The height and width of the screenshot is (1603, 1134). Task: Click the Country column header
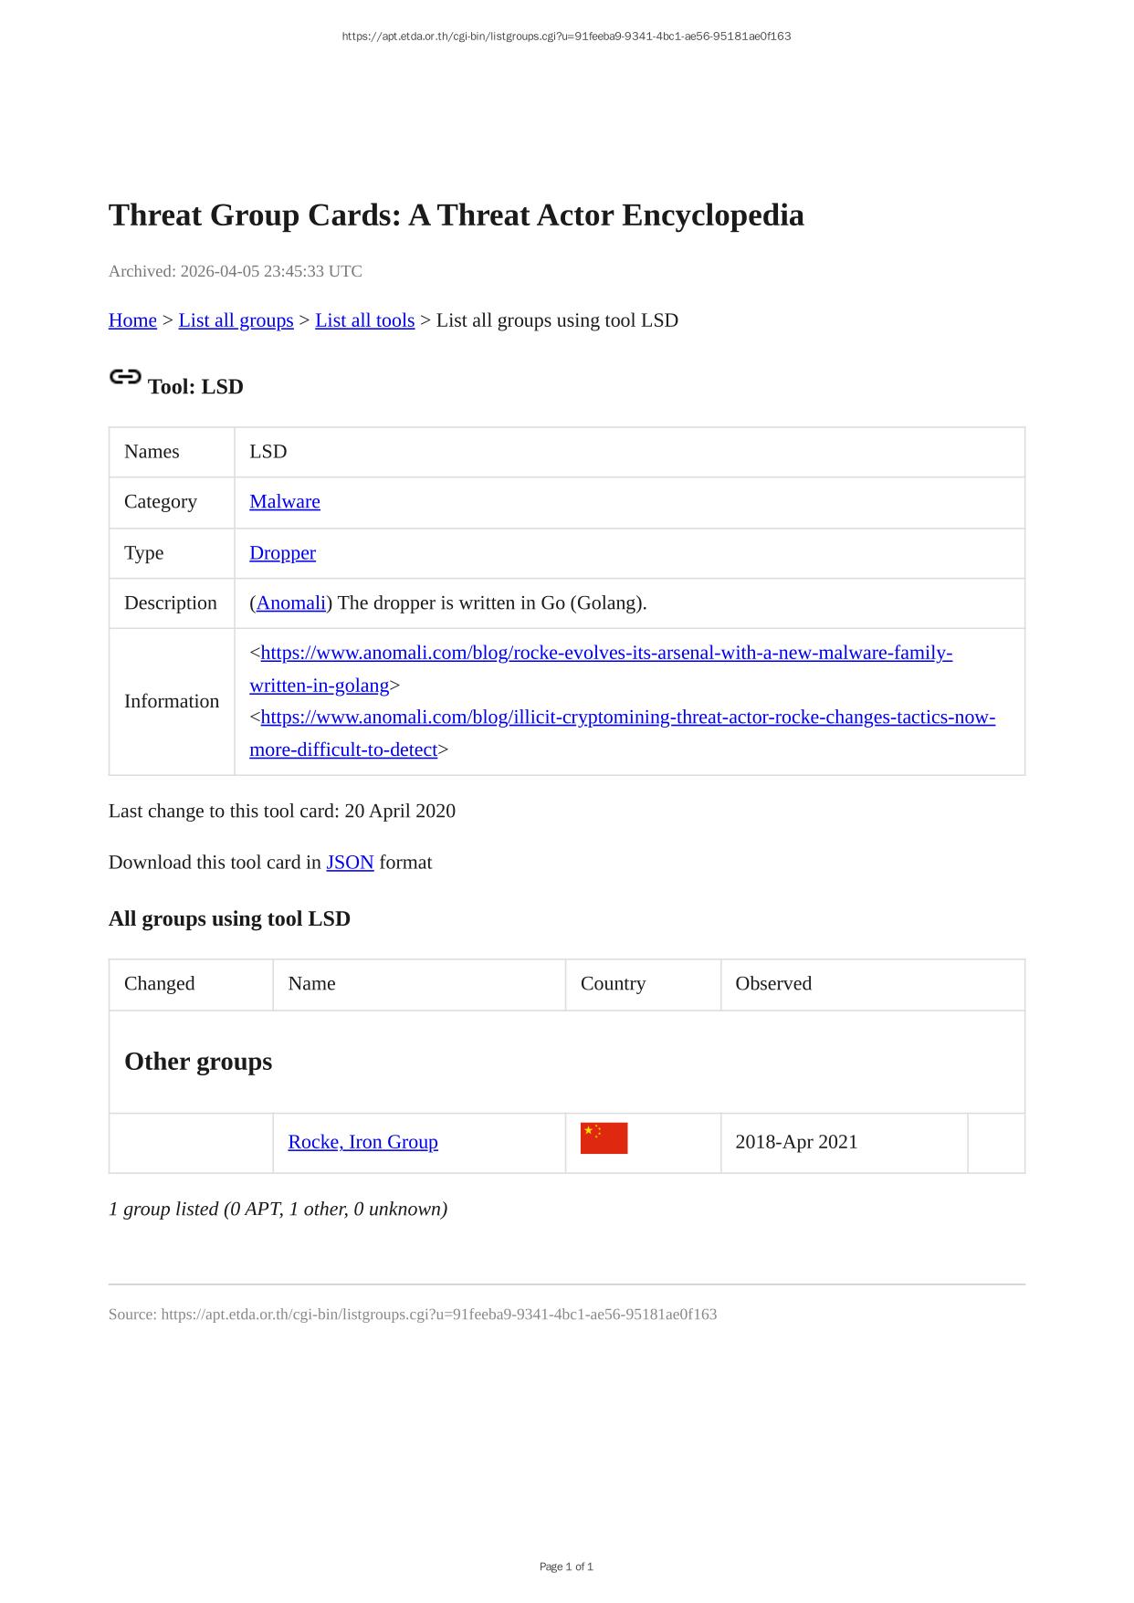point(613,984)
